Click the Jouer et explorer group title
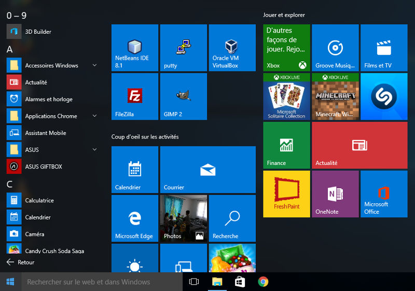 click(284, 15)
